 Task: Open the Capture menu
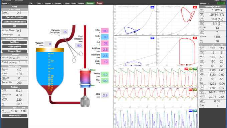coord(59,3)
